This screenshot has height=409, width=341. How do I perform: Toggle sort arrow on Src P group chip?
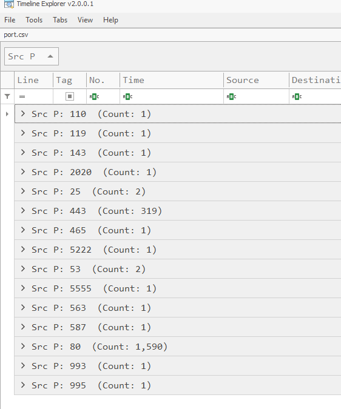tap(50, 56)
